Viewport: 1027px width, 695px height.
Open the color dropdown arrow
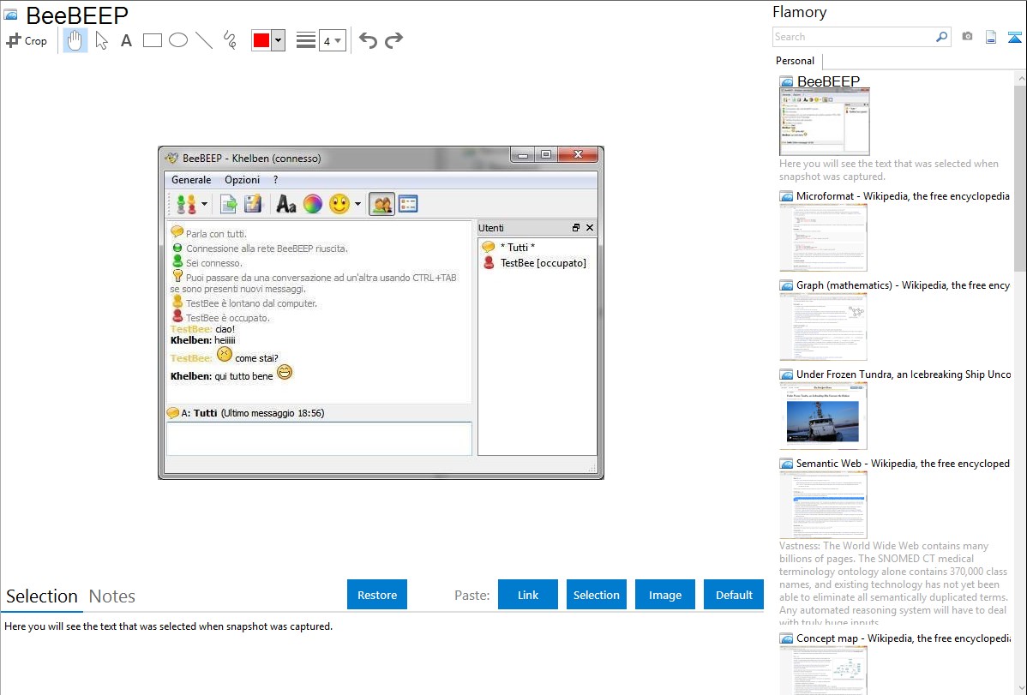[279, 40]
